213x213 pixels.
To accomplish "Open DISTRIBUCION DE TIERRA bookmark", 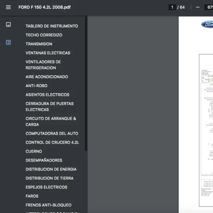I will click(x=50, y=178).
